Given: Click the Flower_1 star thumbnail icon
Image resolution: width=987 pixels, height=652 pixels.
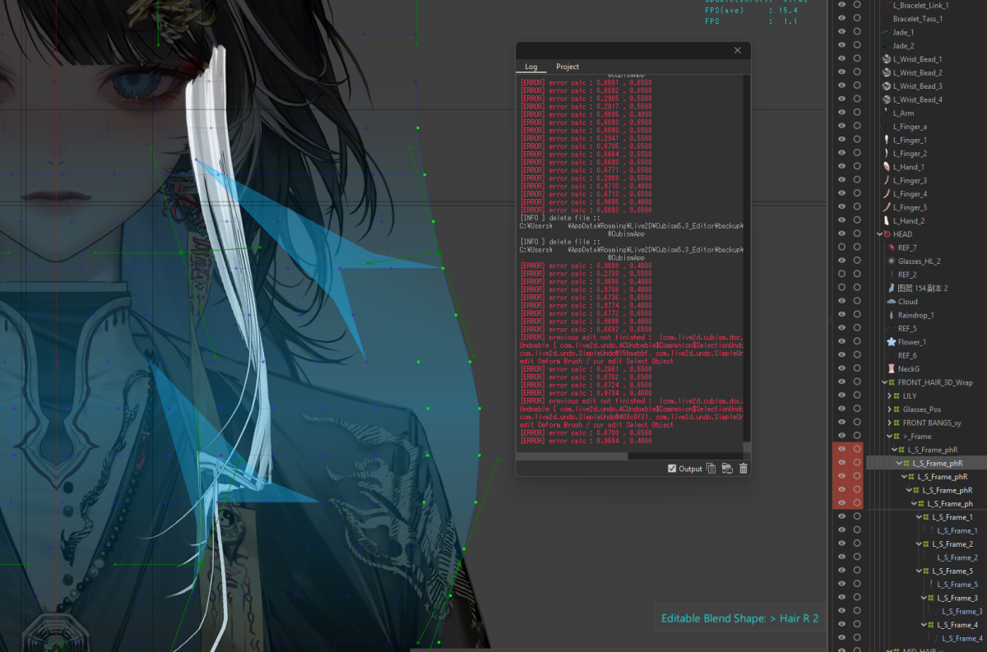Looking at the screenshot, I should 891,342.
